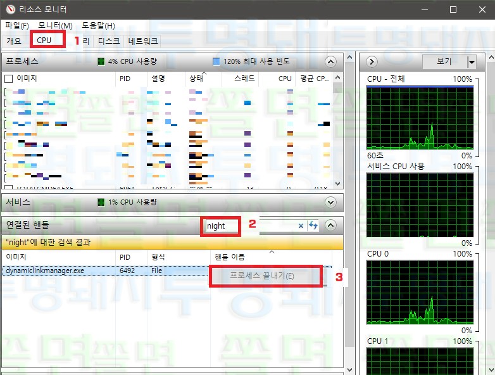This screenshot has height=375, width=495.
Task: Sort processes by 스레드 column
Action: [240, 79]
